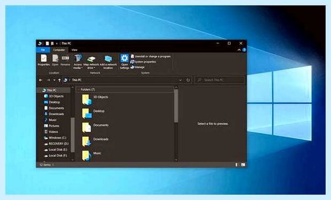Viewport: 331px width, 200px height.
Task: Click the Properties ribbon button
Action: (44, 60)
